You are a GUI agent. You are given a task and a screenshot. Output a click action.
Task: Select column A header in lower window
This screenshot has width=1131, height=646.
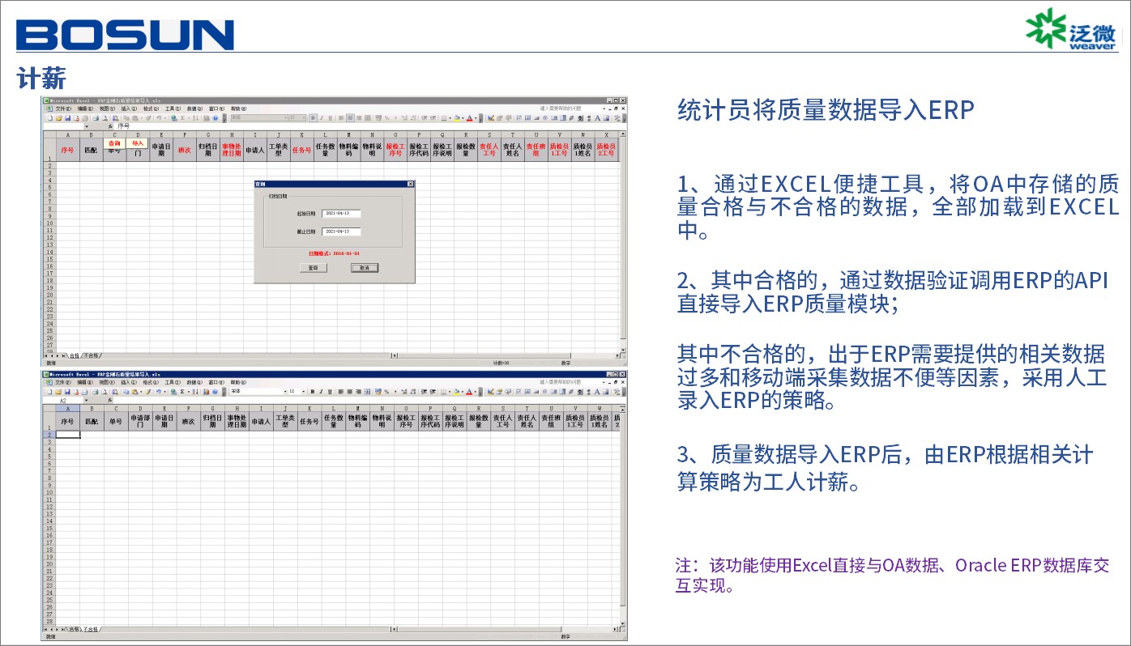(x=68, y=408)
